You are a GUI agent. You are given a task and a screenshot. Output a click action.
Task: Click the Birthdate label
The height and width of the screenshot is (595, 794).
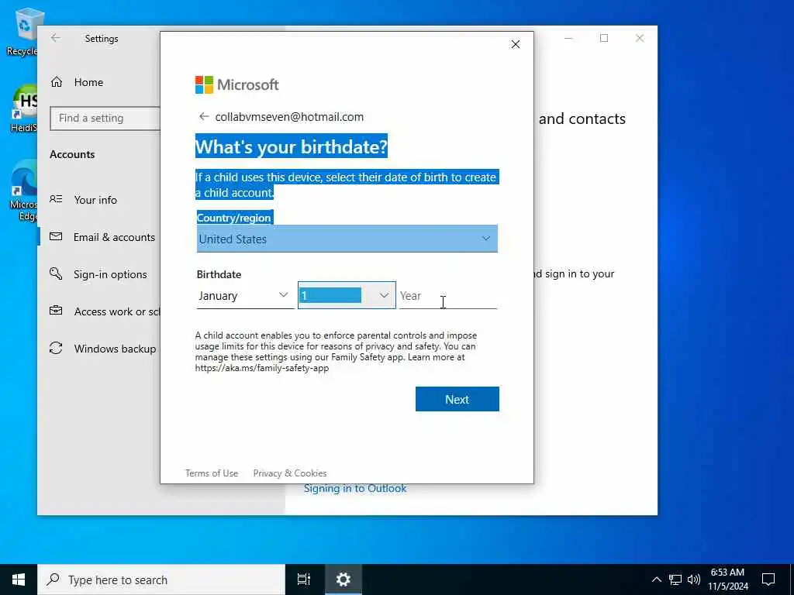[x=219, y=274]
